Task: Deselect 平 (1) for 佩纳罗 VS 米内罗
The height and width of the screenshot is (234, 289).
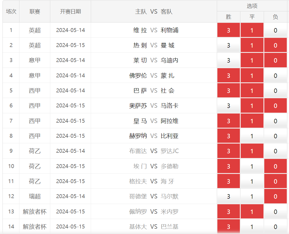Action: tap(252, 211)
